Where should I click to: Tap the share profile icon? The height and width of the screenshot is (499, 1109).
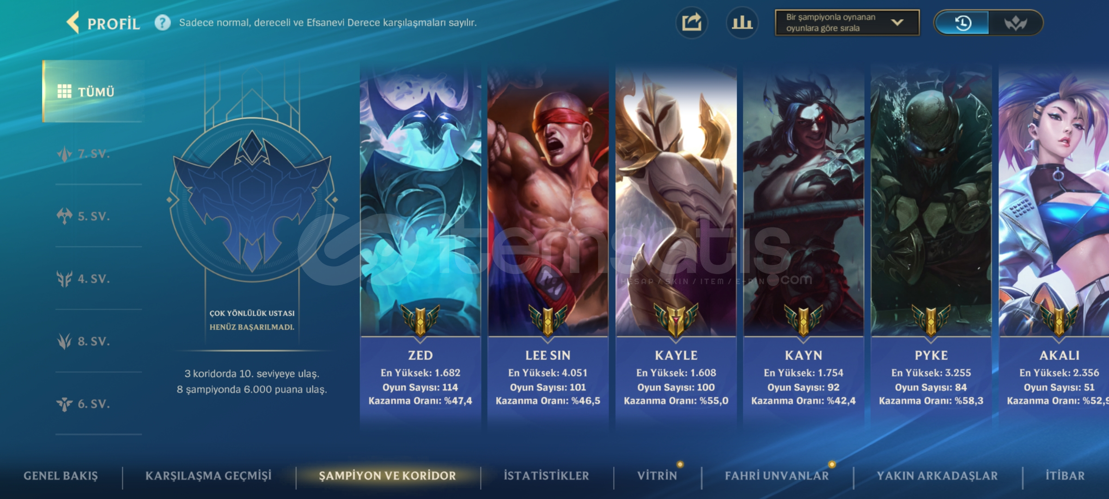pos(692,23)
